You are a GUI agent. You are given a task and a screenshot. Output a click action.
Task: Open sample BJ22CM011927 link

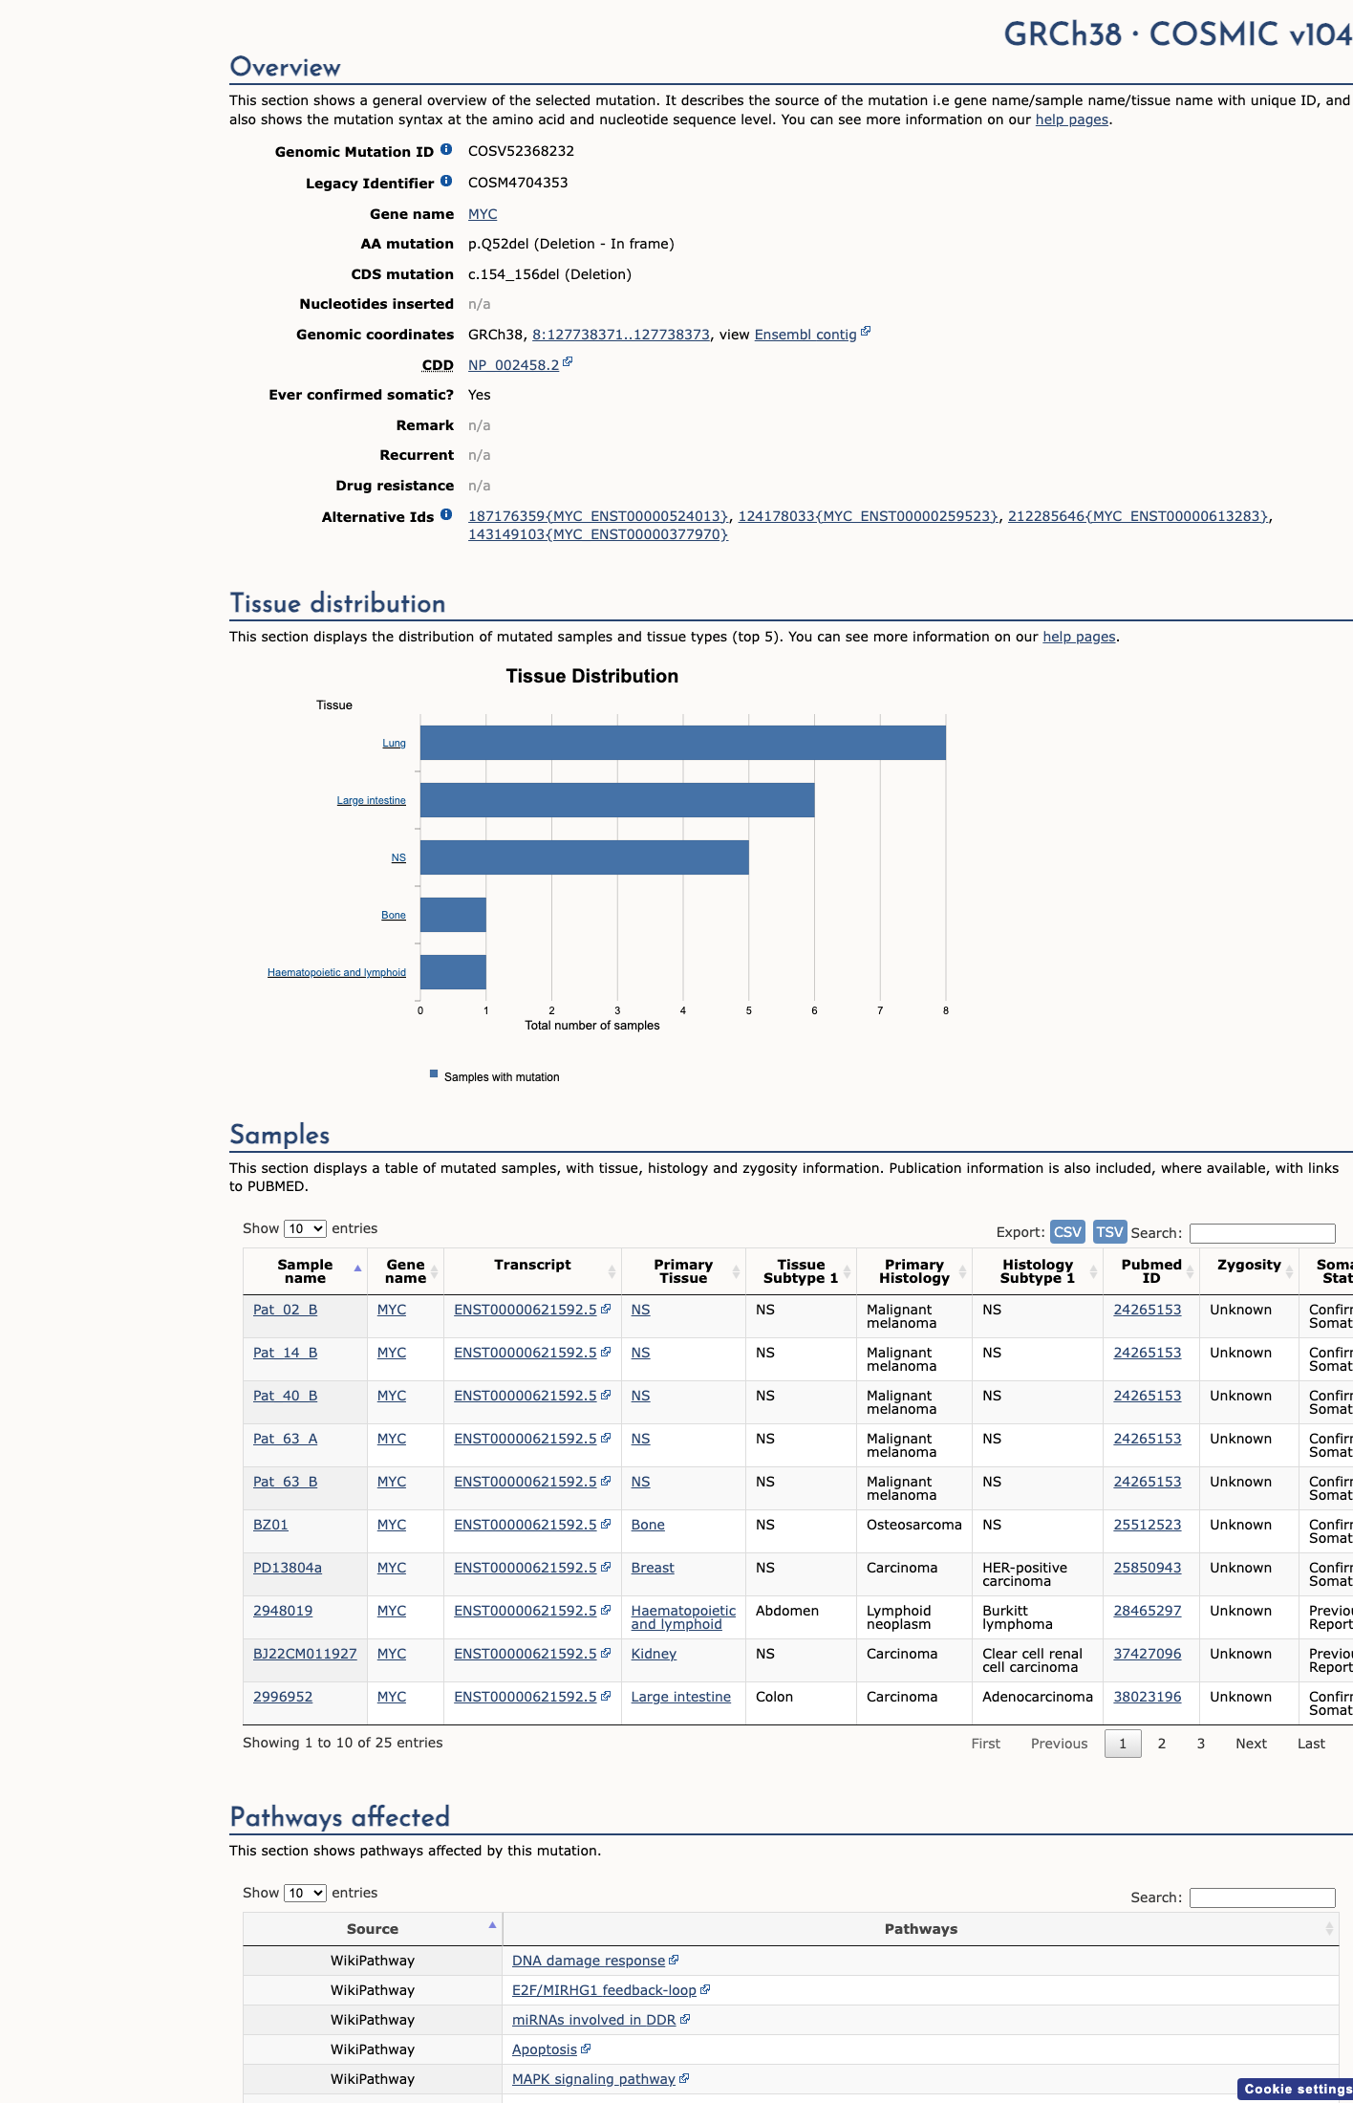click(305, 1654)
